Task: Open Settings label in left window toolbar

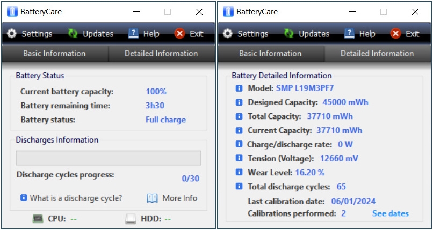Action: [x=37, y=34]
